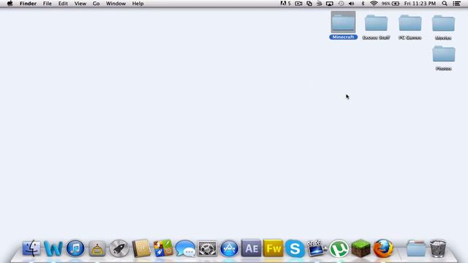This screenshot has width=468, height=263.
Task: Launch the blue W app in Dock
Action: click(x=53, y=248)
